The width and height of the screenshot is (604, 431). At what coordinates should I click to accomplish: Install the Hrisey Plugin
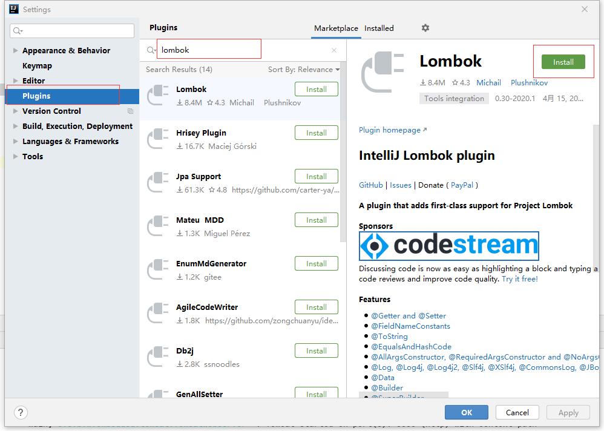tap(317, 133)
